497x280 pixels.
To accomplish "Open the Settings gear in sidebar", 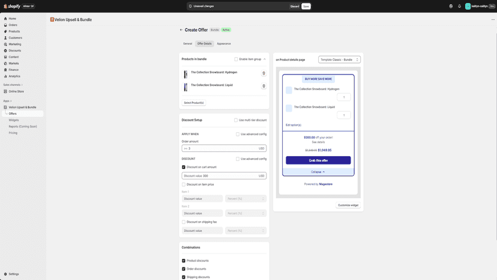I will click(x=5, y=274).
